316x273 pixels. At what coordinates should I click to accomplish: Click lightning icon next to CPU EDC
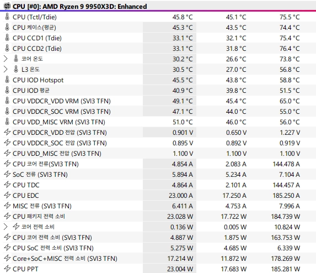pos(7,195)
